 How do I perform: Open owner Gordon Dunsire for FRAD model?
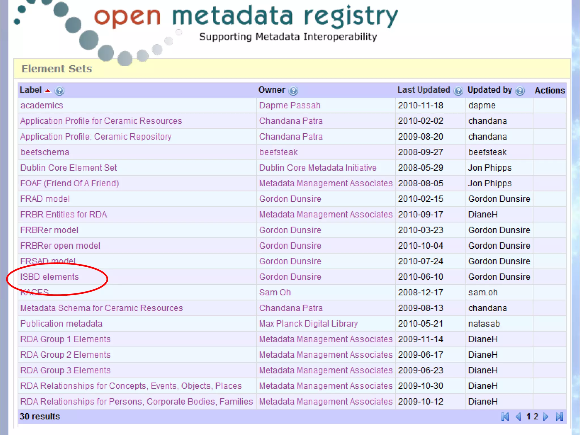(290, 199)
